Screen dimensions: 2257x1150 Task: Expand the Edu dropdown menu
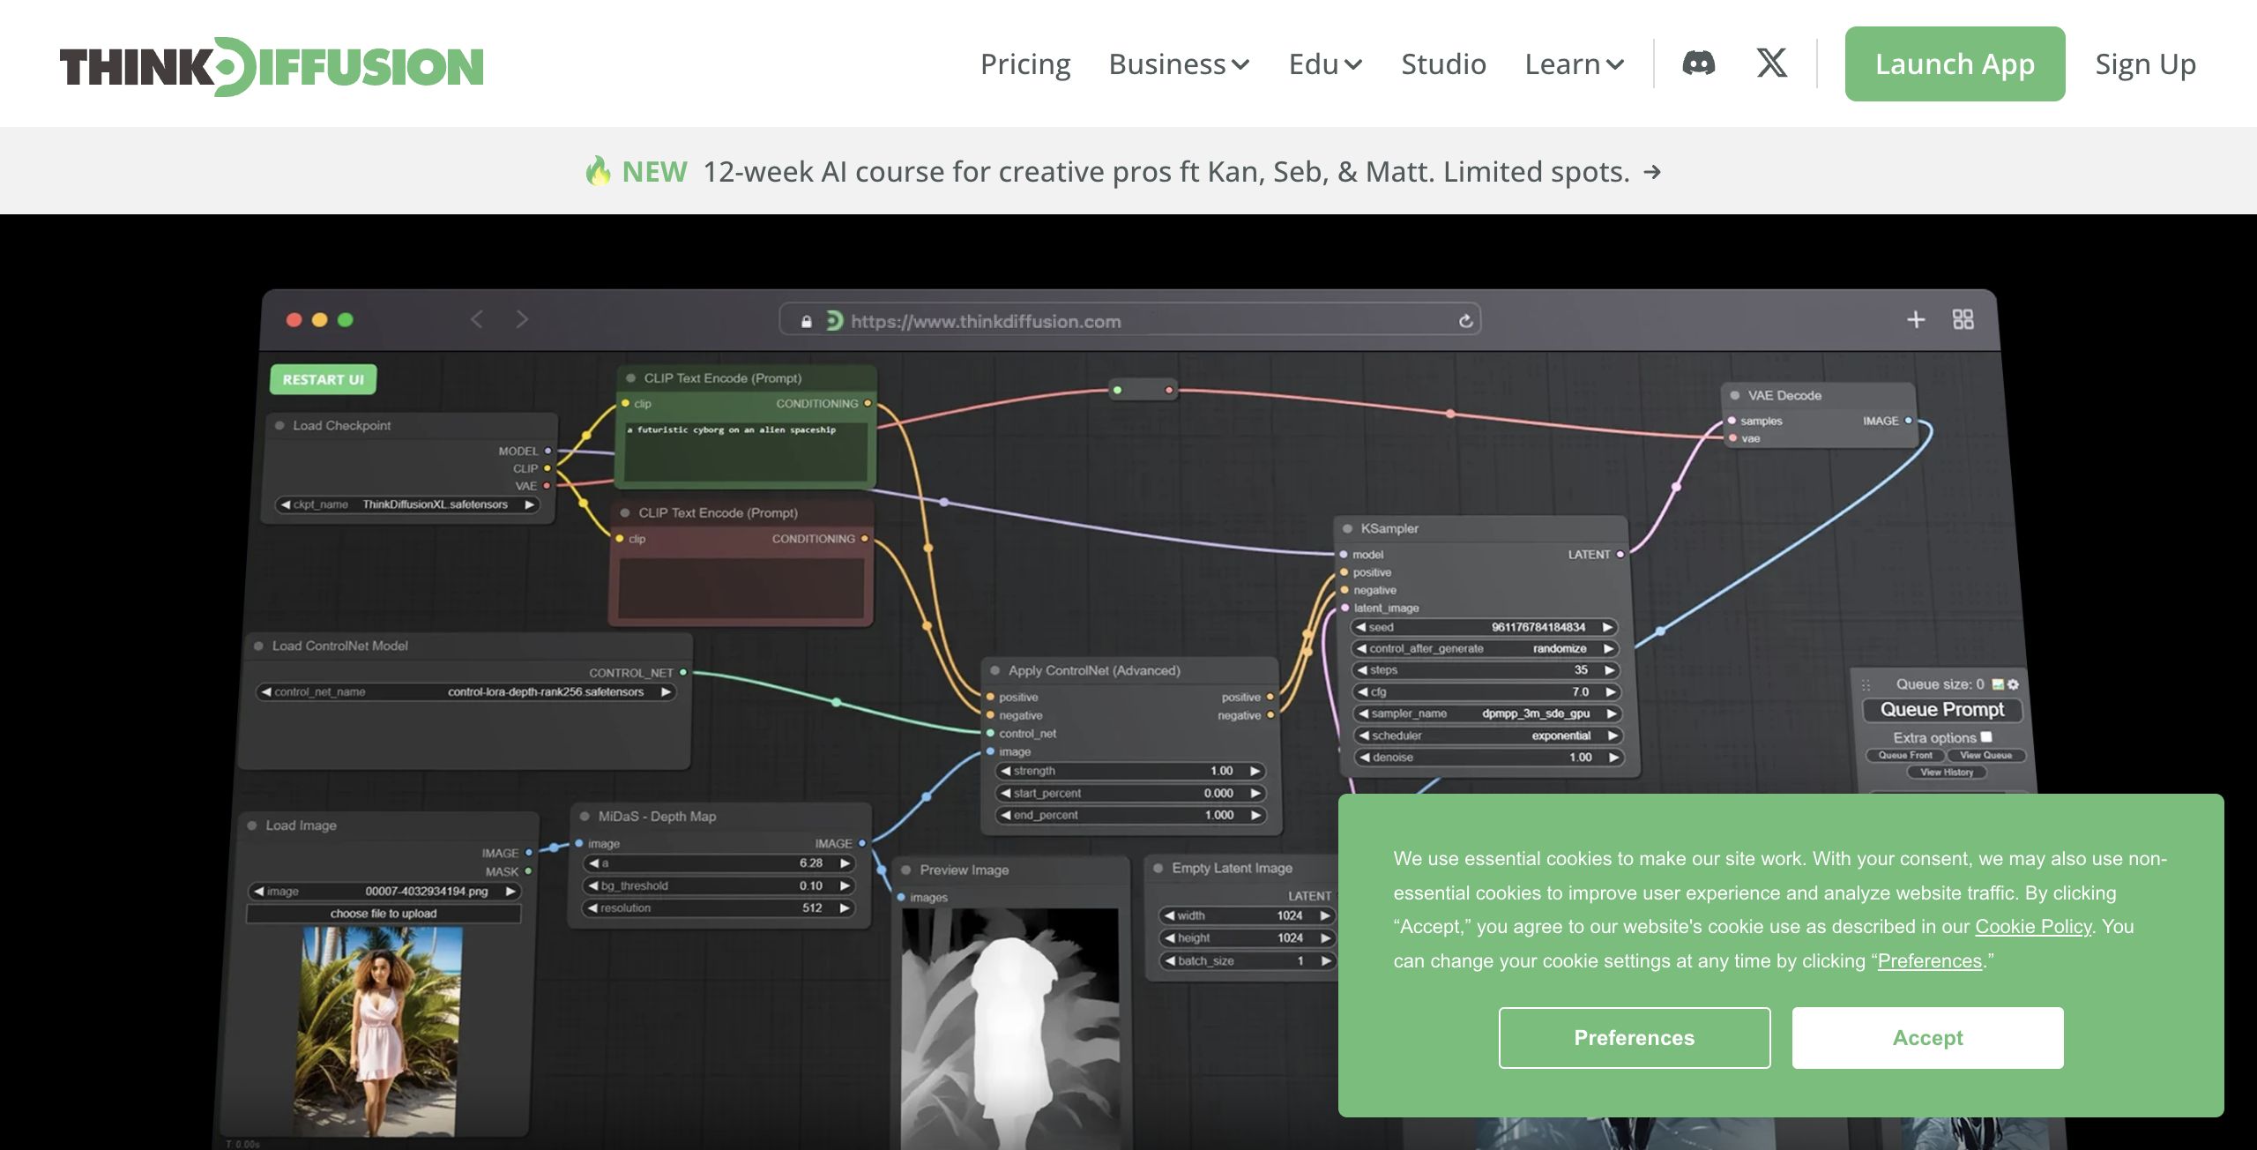pyautogui.click(x=1324, y=64)
